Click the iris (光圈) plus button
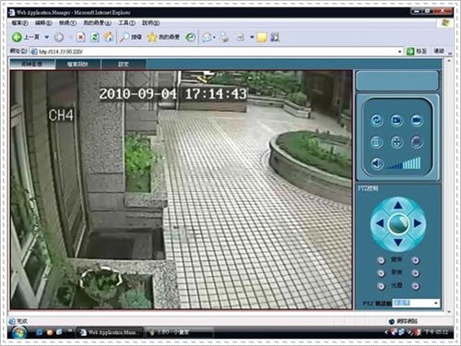The width and height of the screenshot is (461, 346). click(x=415, y=286)
